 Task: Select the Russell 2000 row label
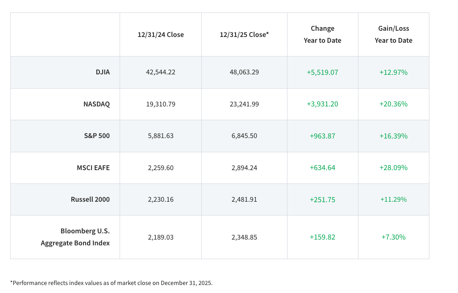tap(90, 199)
